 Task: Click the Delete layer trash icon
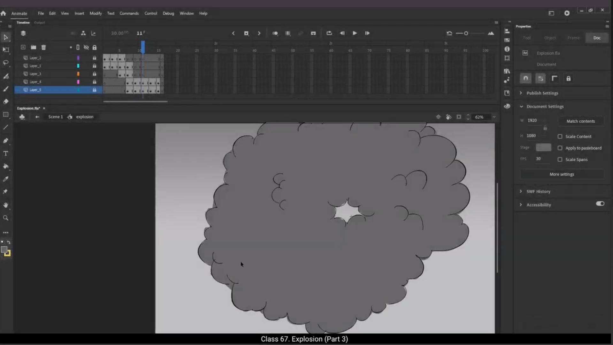(44, 47)
